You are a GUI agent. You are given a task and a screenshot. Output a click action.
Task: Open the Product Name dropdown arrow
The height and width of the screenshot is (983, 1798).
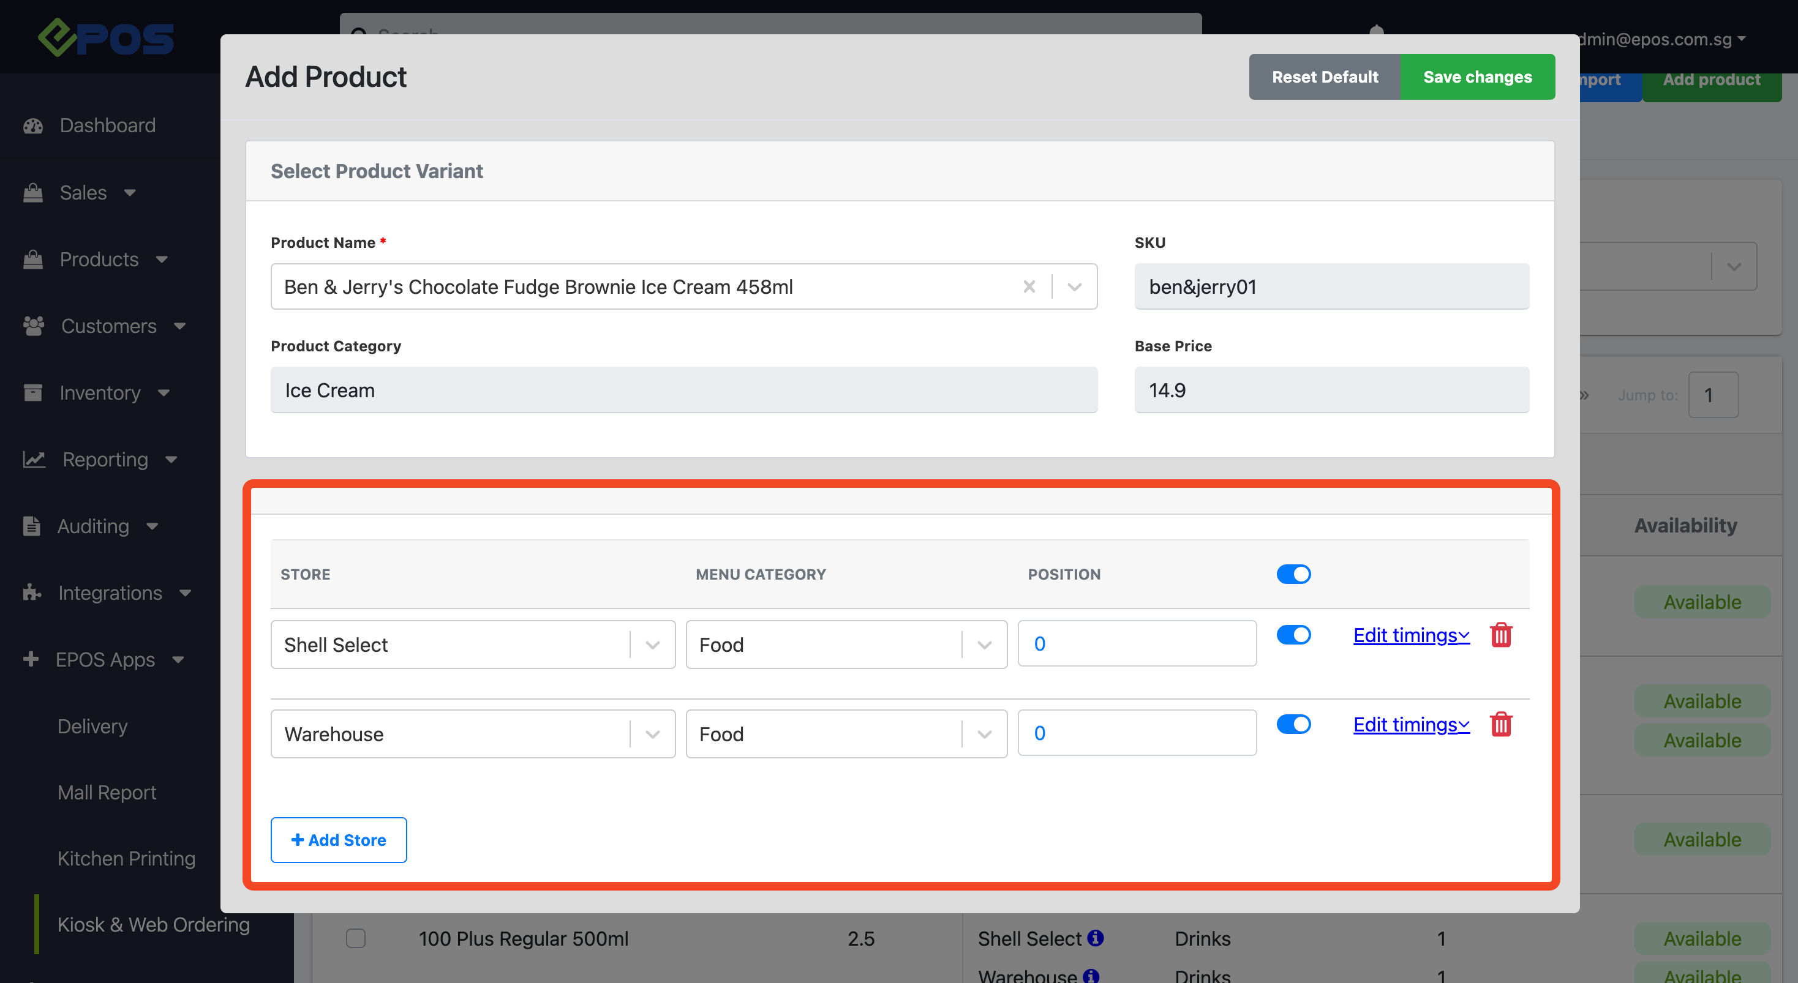(1075, 286)
